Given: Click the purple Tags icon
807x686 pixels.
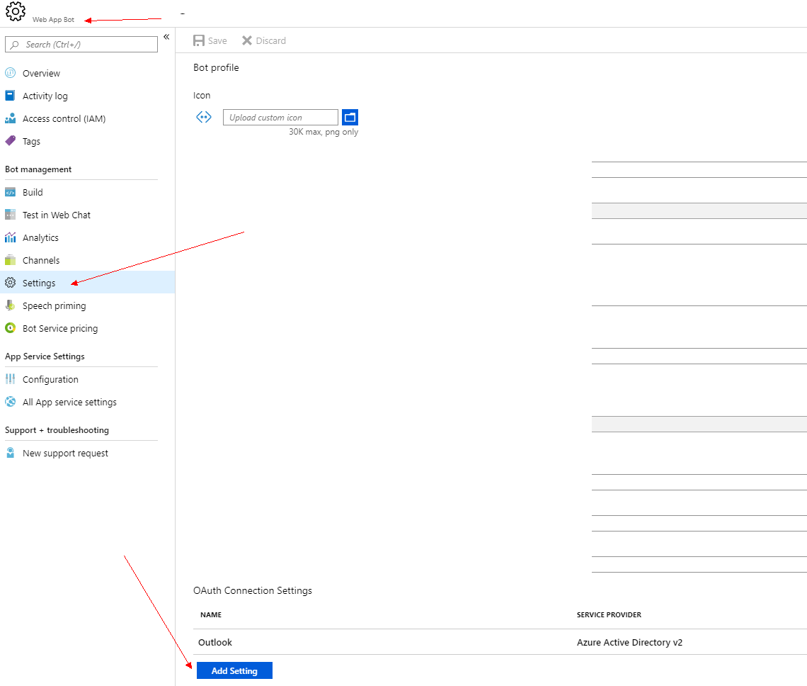Looking at the screenshot, I should tap(11, 141).
